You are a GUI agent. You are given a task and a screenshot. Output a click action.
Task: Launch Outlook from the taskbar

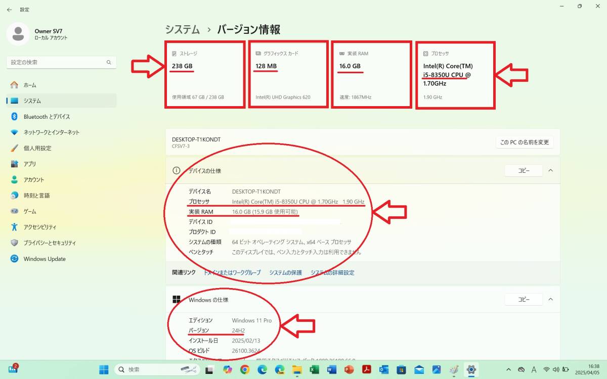384,369
